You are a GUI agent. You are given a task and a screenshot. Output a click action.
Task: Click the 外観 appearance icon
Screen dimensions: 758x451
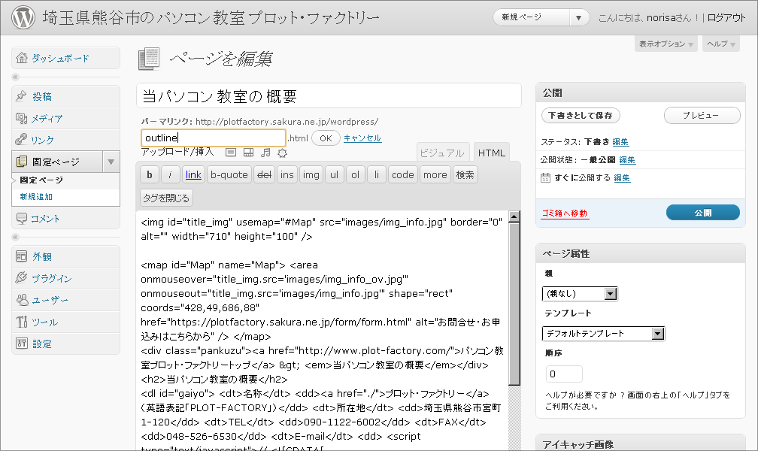pos(22,256)
